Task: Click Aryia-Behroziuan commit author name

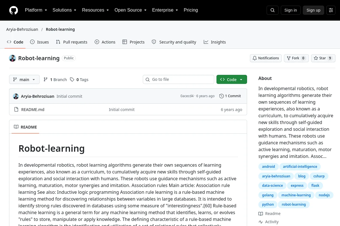Action: coord(38,96)
